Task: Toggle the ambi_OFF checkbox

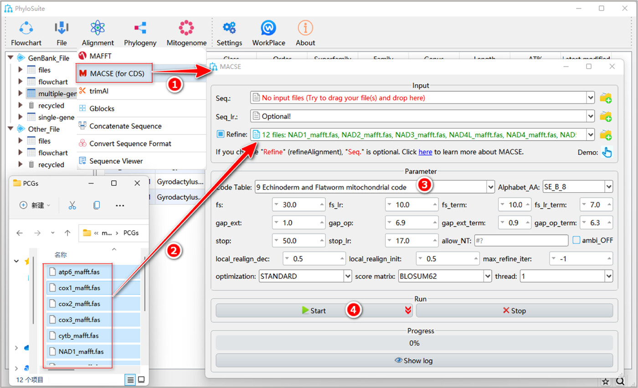Action: coord(576,240)
